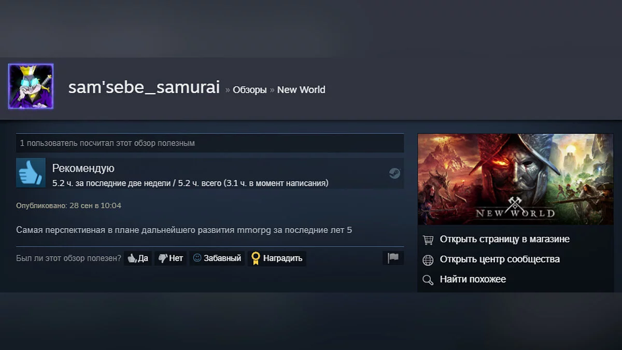Viewport: 622px width, 350px height.
Task: Click the Наградить award button
Action: click(x=277, y=258)
